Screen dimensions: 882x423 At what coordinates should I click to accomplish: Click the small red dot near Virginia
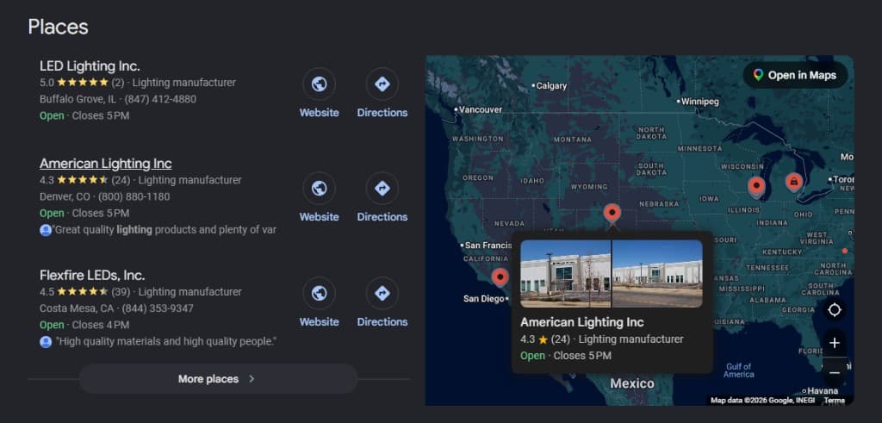tap(844, 251)
